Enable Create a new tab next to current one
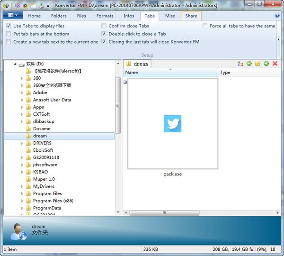The height and width of the screenshot is (256, 284). coord(9,42)
